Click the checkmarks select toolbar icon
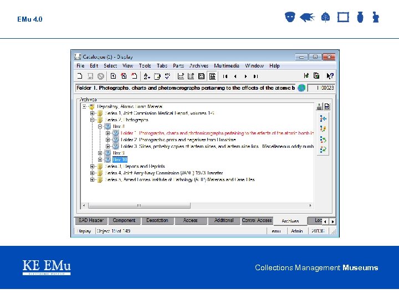This screenshot has height=299, width=399. click(x=167, y=76)
